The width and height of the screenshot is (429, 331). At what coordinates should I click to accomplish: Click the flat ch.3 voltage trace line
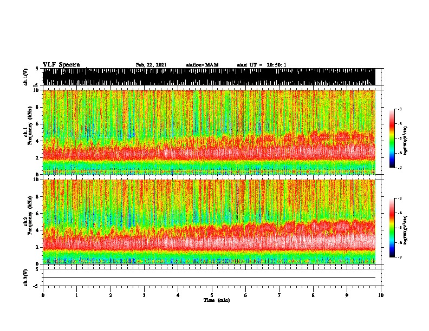[209, 278]
